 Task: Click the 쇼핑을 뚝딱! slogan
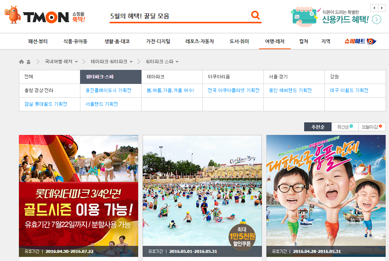[79, 17]
